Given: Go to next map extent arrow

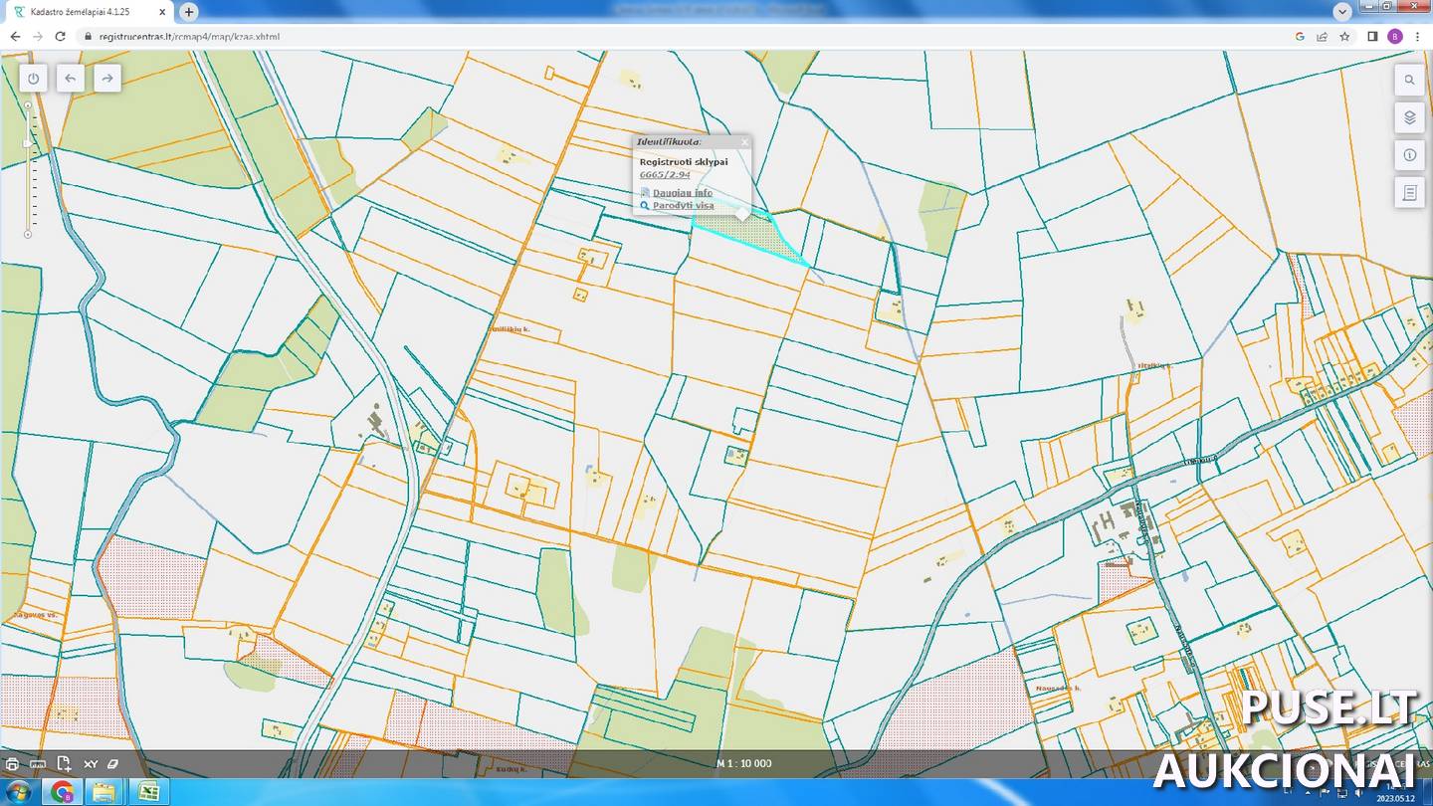Looking at the screenshot, I should click(x=107, y=78).
